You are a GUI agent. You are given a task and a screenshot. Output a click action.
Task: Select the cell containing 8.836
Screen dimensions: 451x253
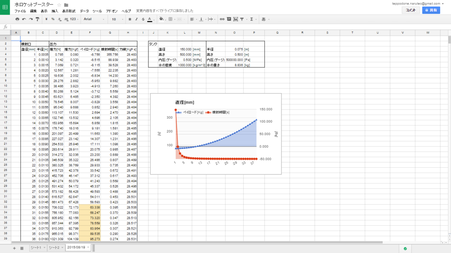point(234,65)
